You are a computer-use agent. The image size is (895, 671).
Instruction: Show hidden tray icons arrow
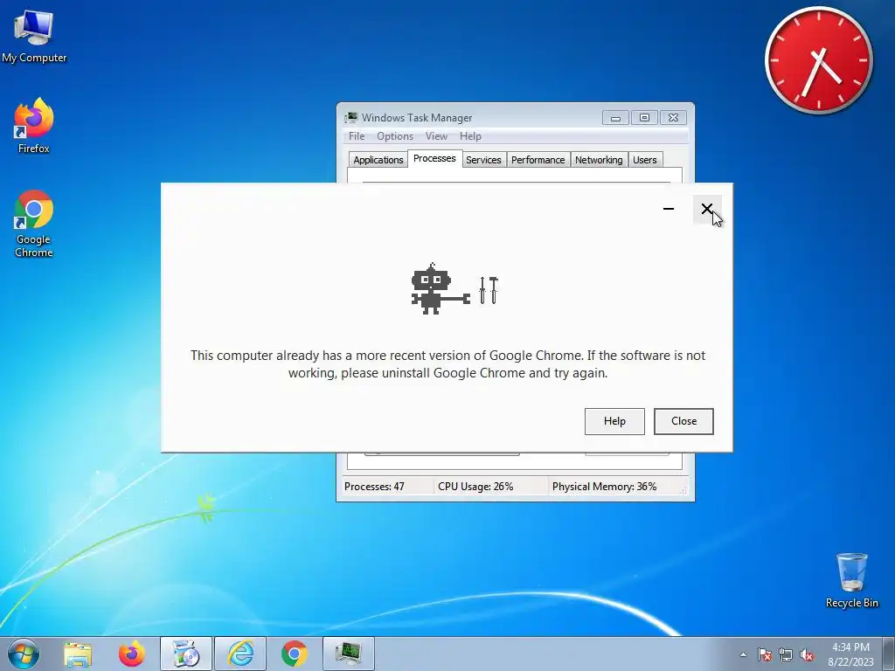(743, 654)
